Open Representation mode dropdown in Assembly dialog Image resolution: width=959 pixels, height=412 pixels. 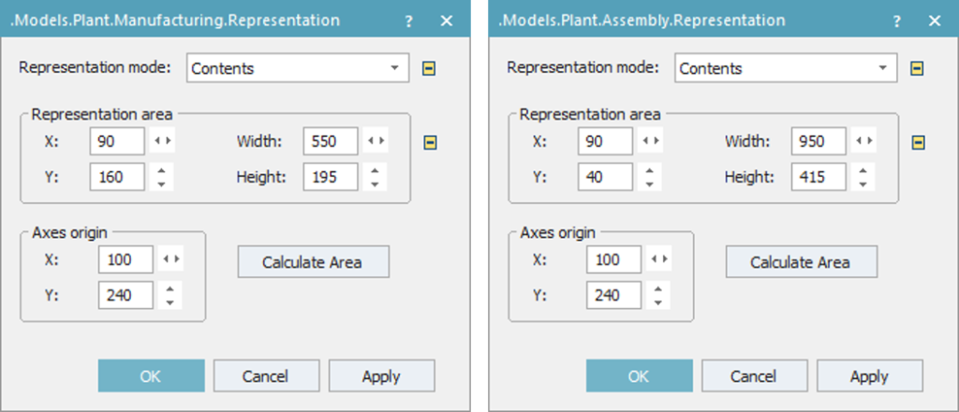point(786,67)
